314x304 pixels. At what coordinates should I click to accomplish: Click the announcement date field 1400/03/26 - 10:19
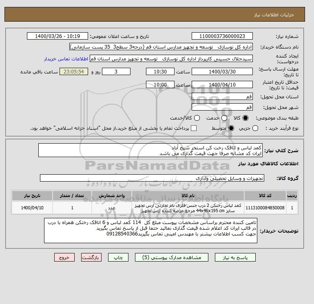click(x=57, y=36)
